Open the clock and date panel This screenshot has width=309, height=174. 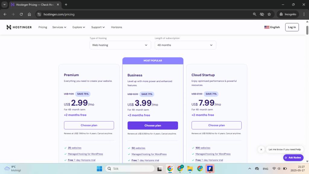pos(298,169)
